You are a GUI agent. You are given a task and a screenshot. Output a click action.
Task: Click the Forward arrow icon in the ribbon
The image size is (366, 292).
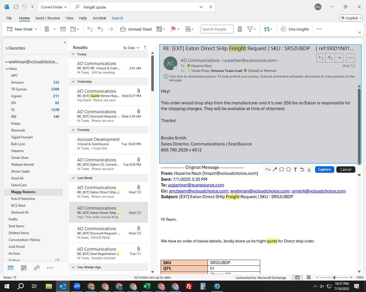click(x=110, y=29)
